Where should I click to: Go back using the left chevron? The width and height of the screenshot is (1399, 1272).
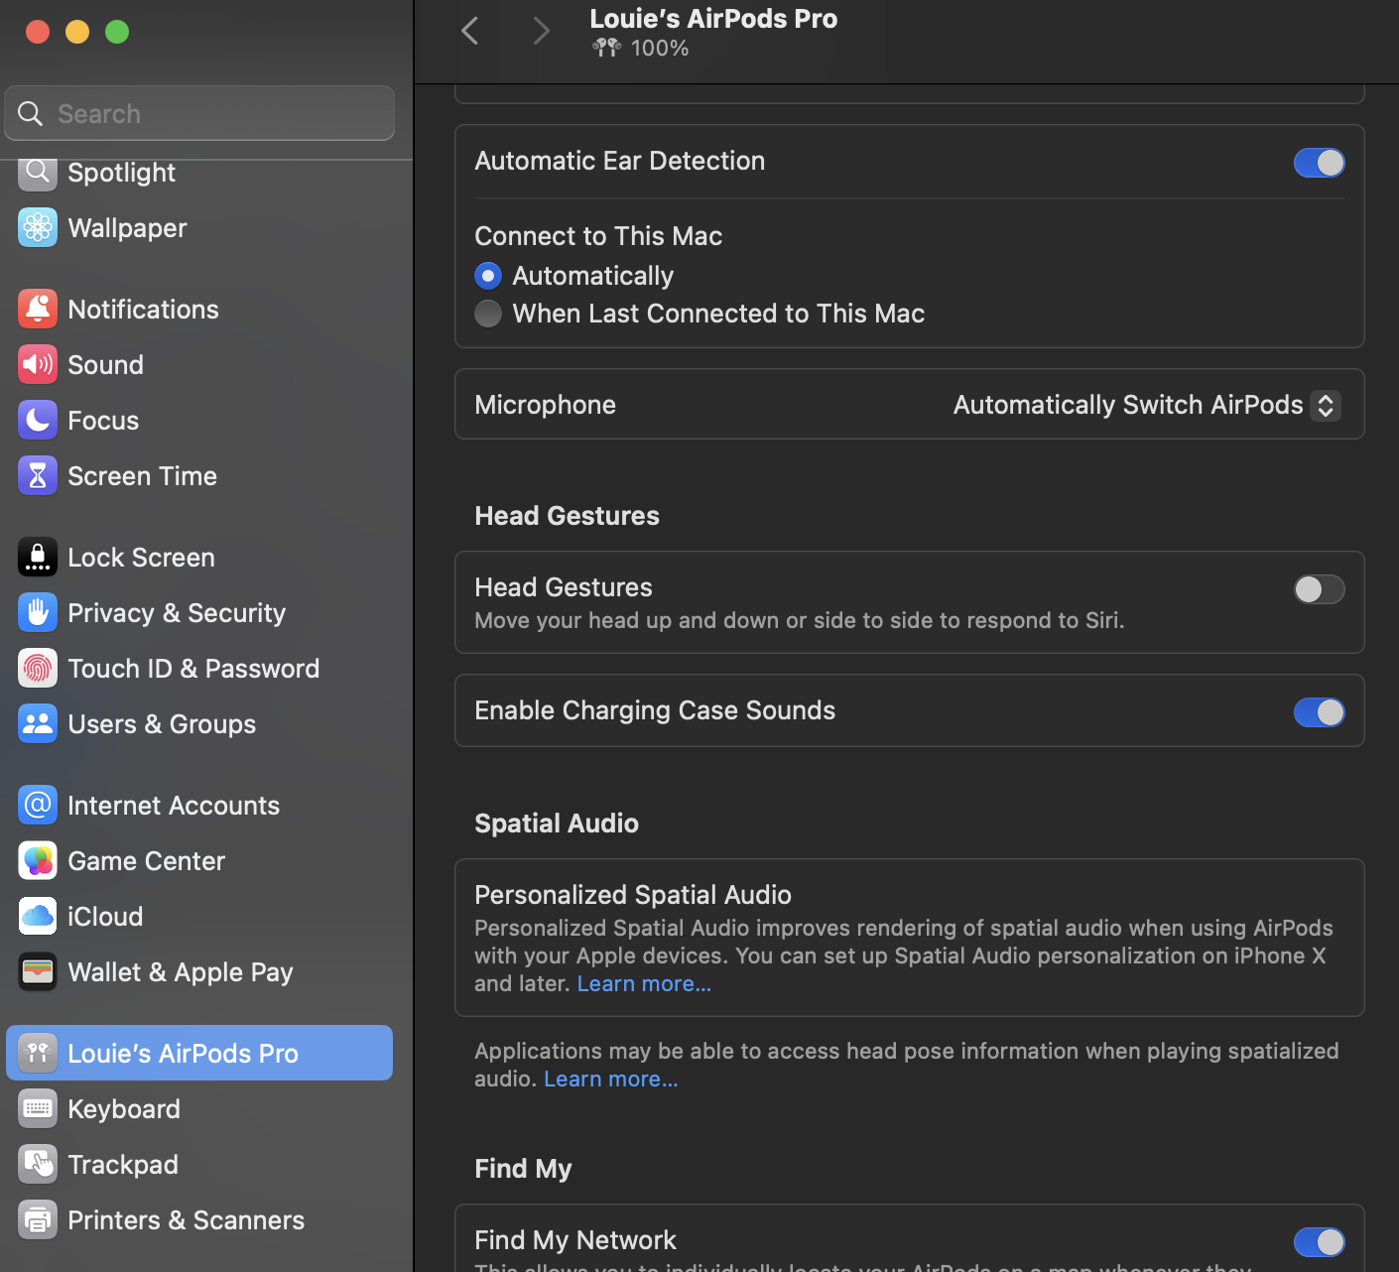click(x=470, y=31)
